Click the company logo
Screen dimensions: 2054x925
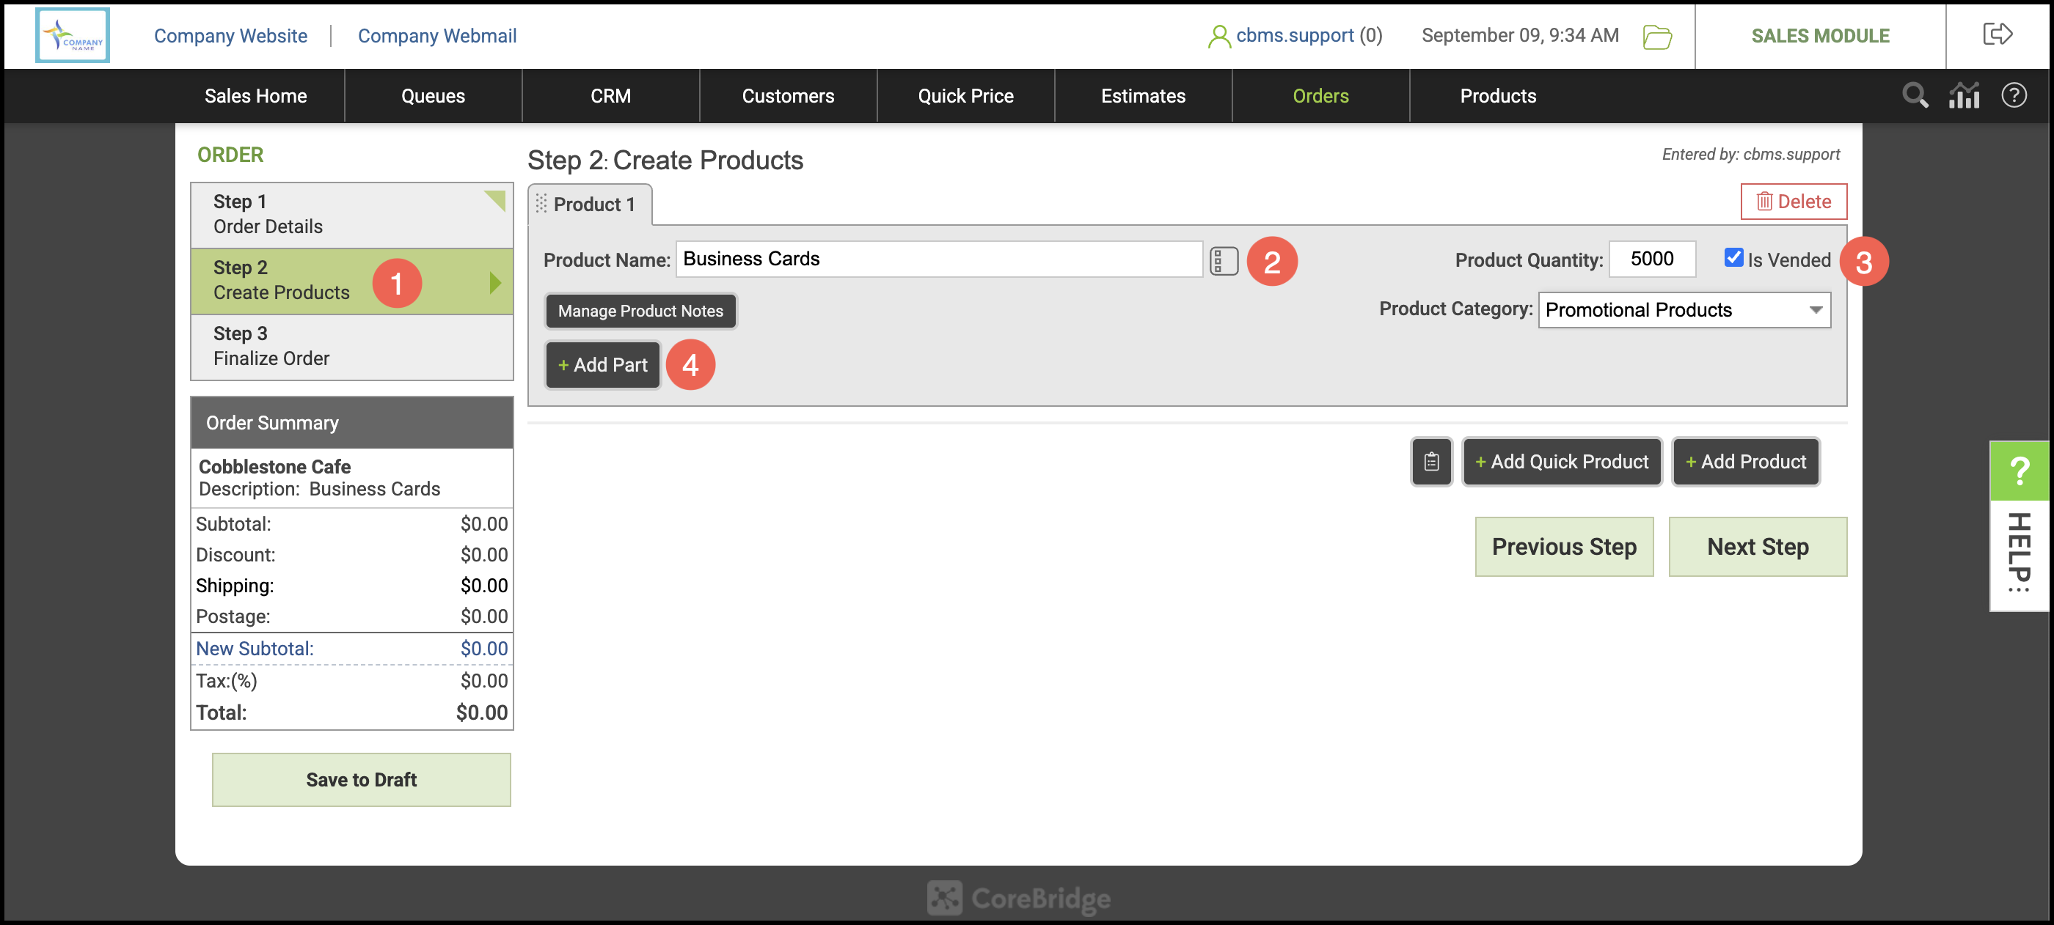coord(73,35)
